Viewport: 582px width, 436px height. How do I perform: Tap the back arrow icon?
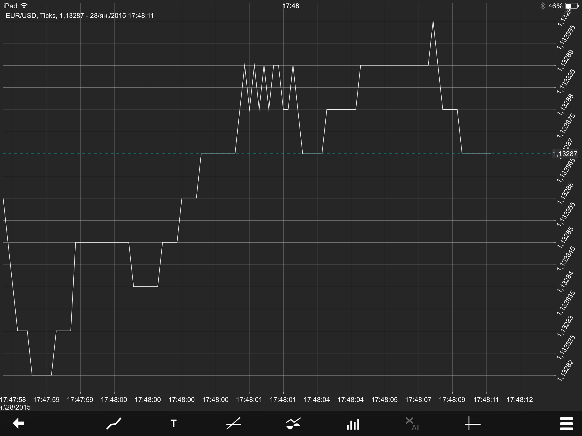18,424
